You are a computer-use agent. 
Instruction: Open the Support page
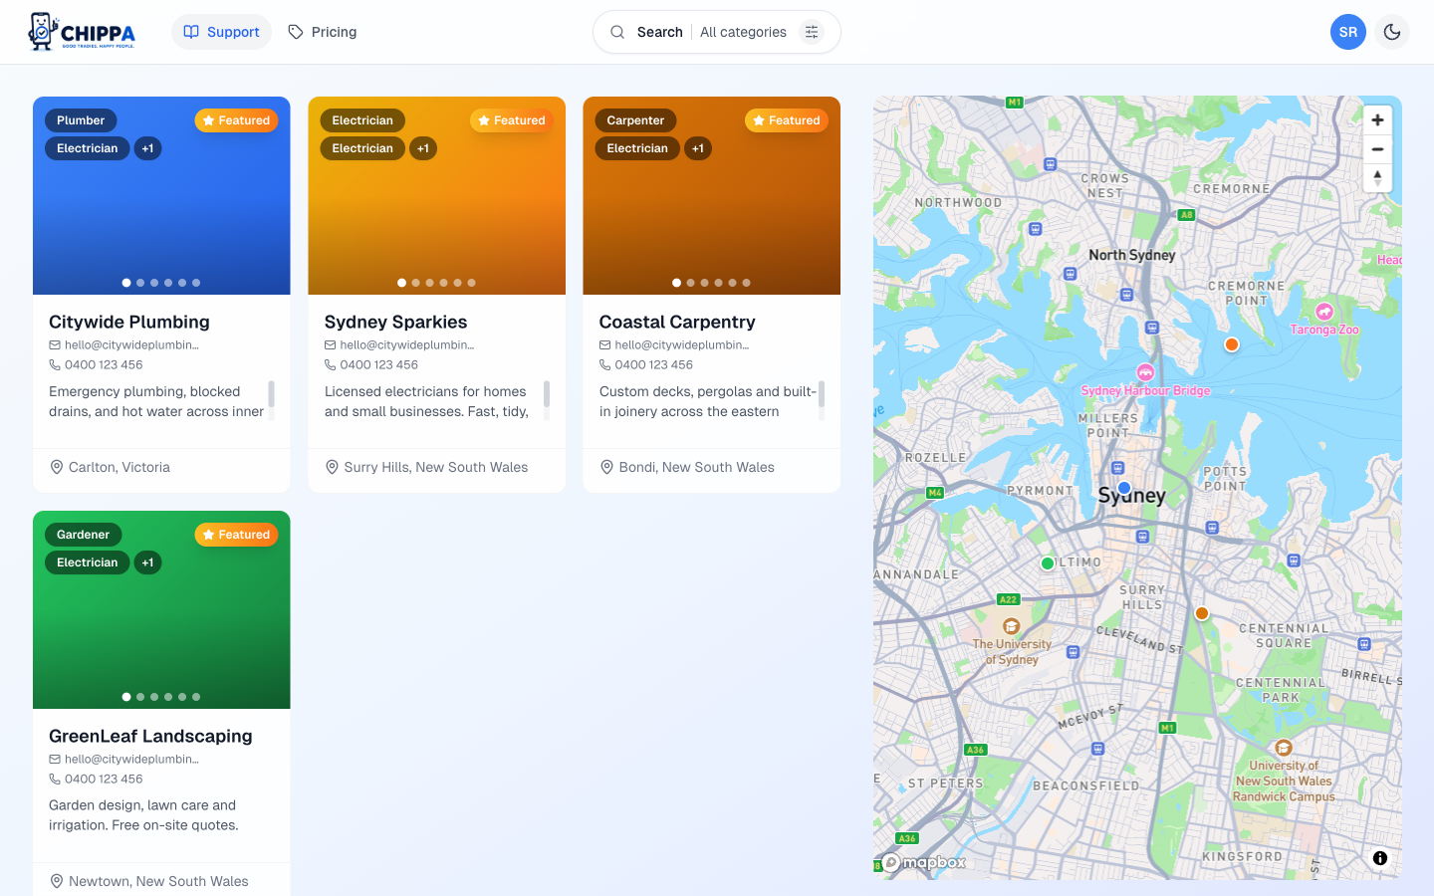tap(221, 32)
